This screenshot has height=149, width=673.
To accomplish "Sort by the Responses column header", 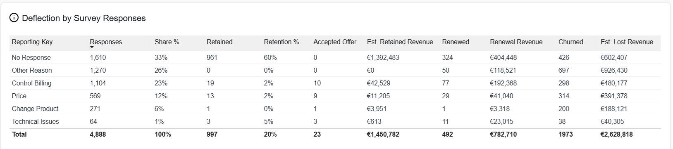I will click(106, 42).
